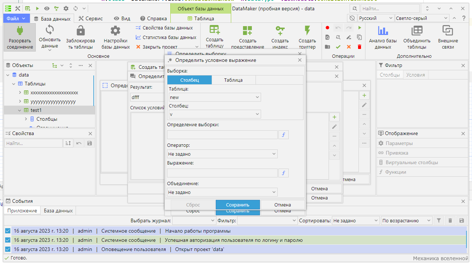This screenshot has height=265, width=472.
Task: Open the Сортировать dropdown
Action: [x=356, y=220]
